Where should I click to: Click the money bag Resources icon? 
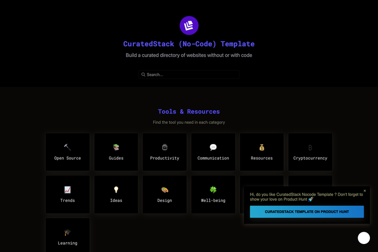point(262,147)
